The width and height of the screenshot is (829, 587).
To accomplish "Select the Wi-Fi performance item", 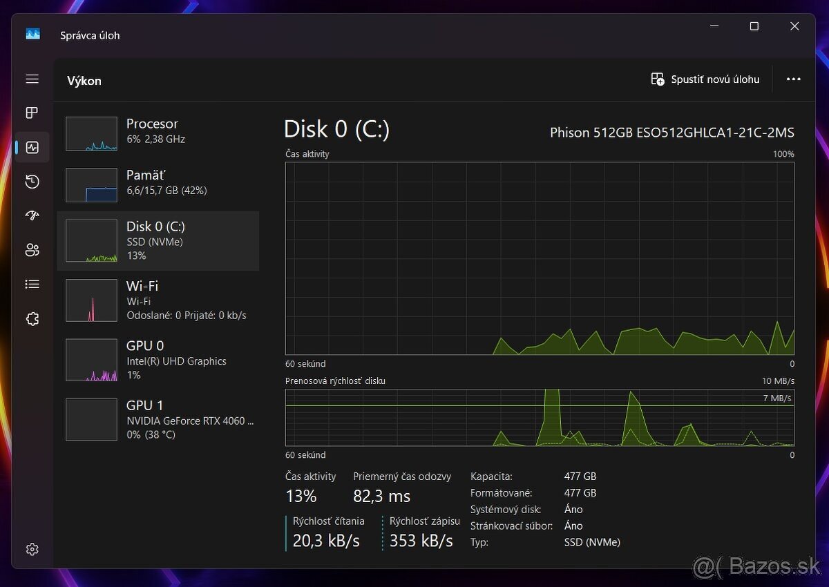I will click(x=158, y=300).
